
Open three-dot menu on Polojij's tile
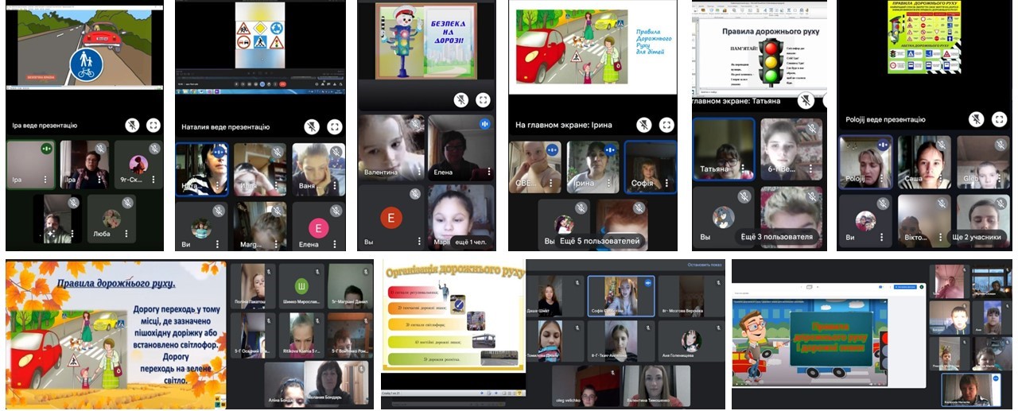point(883,178)
